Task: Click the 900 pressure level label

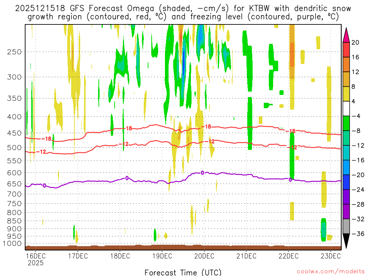Action: pyautogui.click(x=14, y=229)
